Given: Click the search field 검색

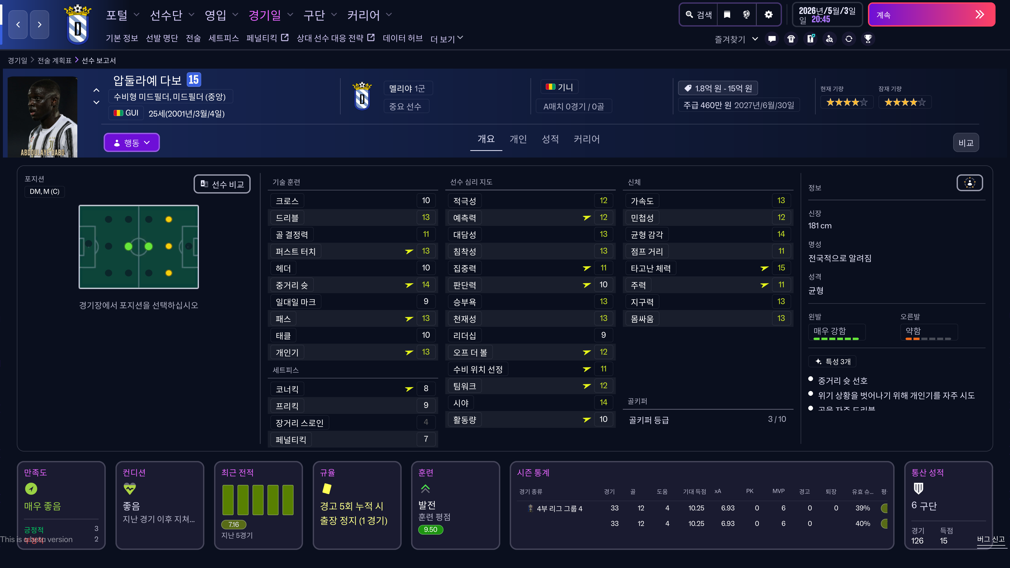Looking at the screenshot, I should (699, 14).
